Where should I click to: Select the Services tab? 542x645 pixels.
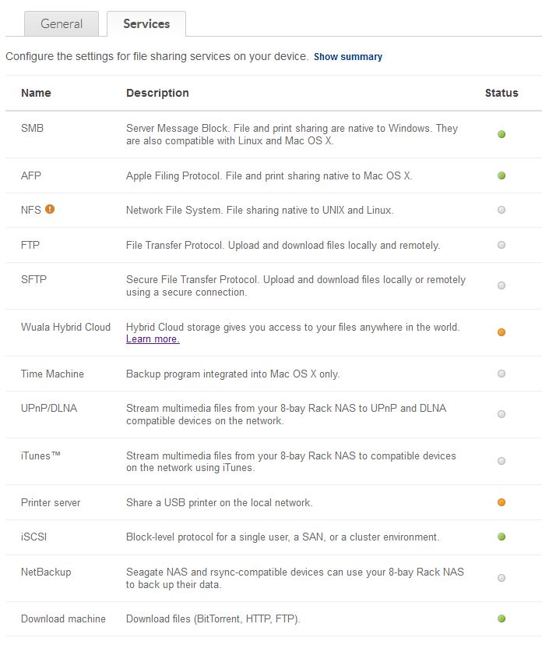(x=146, y=24)
